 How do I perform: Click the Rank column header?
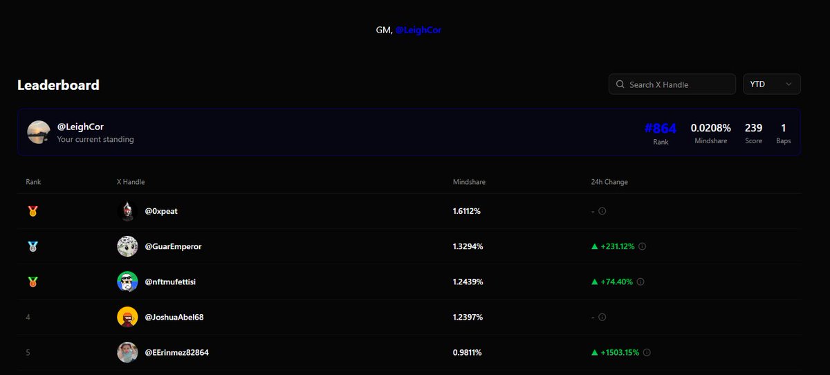click(34, 182)
